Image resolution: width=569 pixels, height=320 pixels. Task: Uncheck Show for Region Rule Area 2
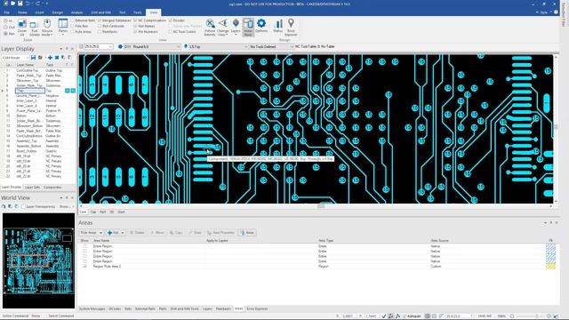(x=84, y=266)
